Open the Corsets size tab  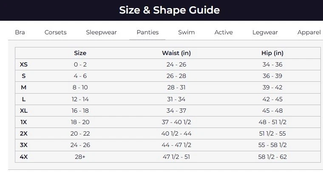(x=56, y=32)
